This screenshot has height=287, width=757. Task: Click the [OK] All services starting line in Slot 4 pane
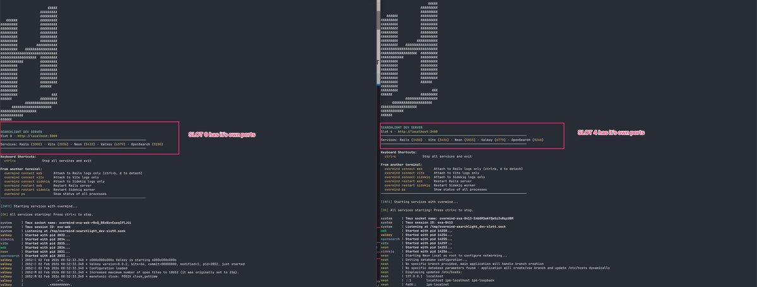coord(427,210)
